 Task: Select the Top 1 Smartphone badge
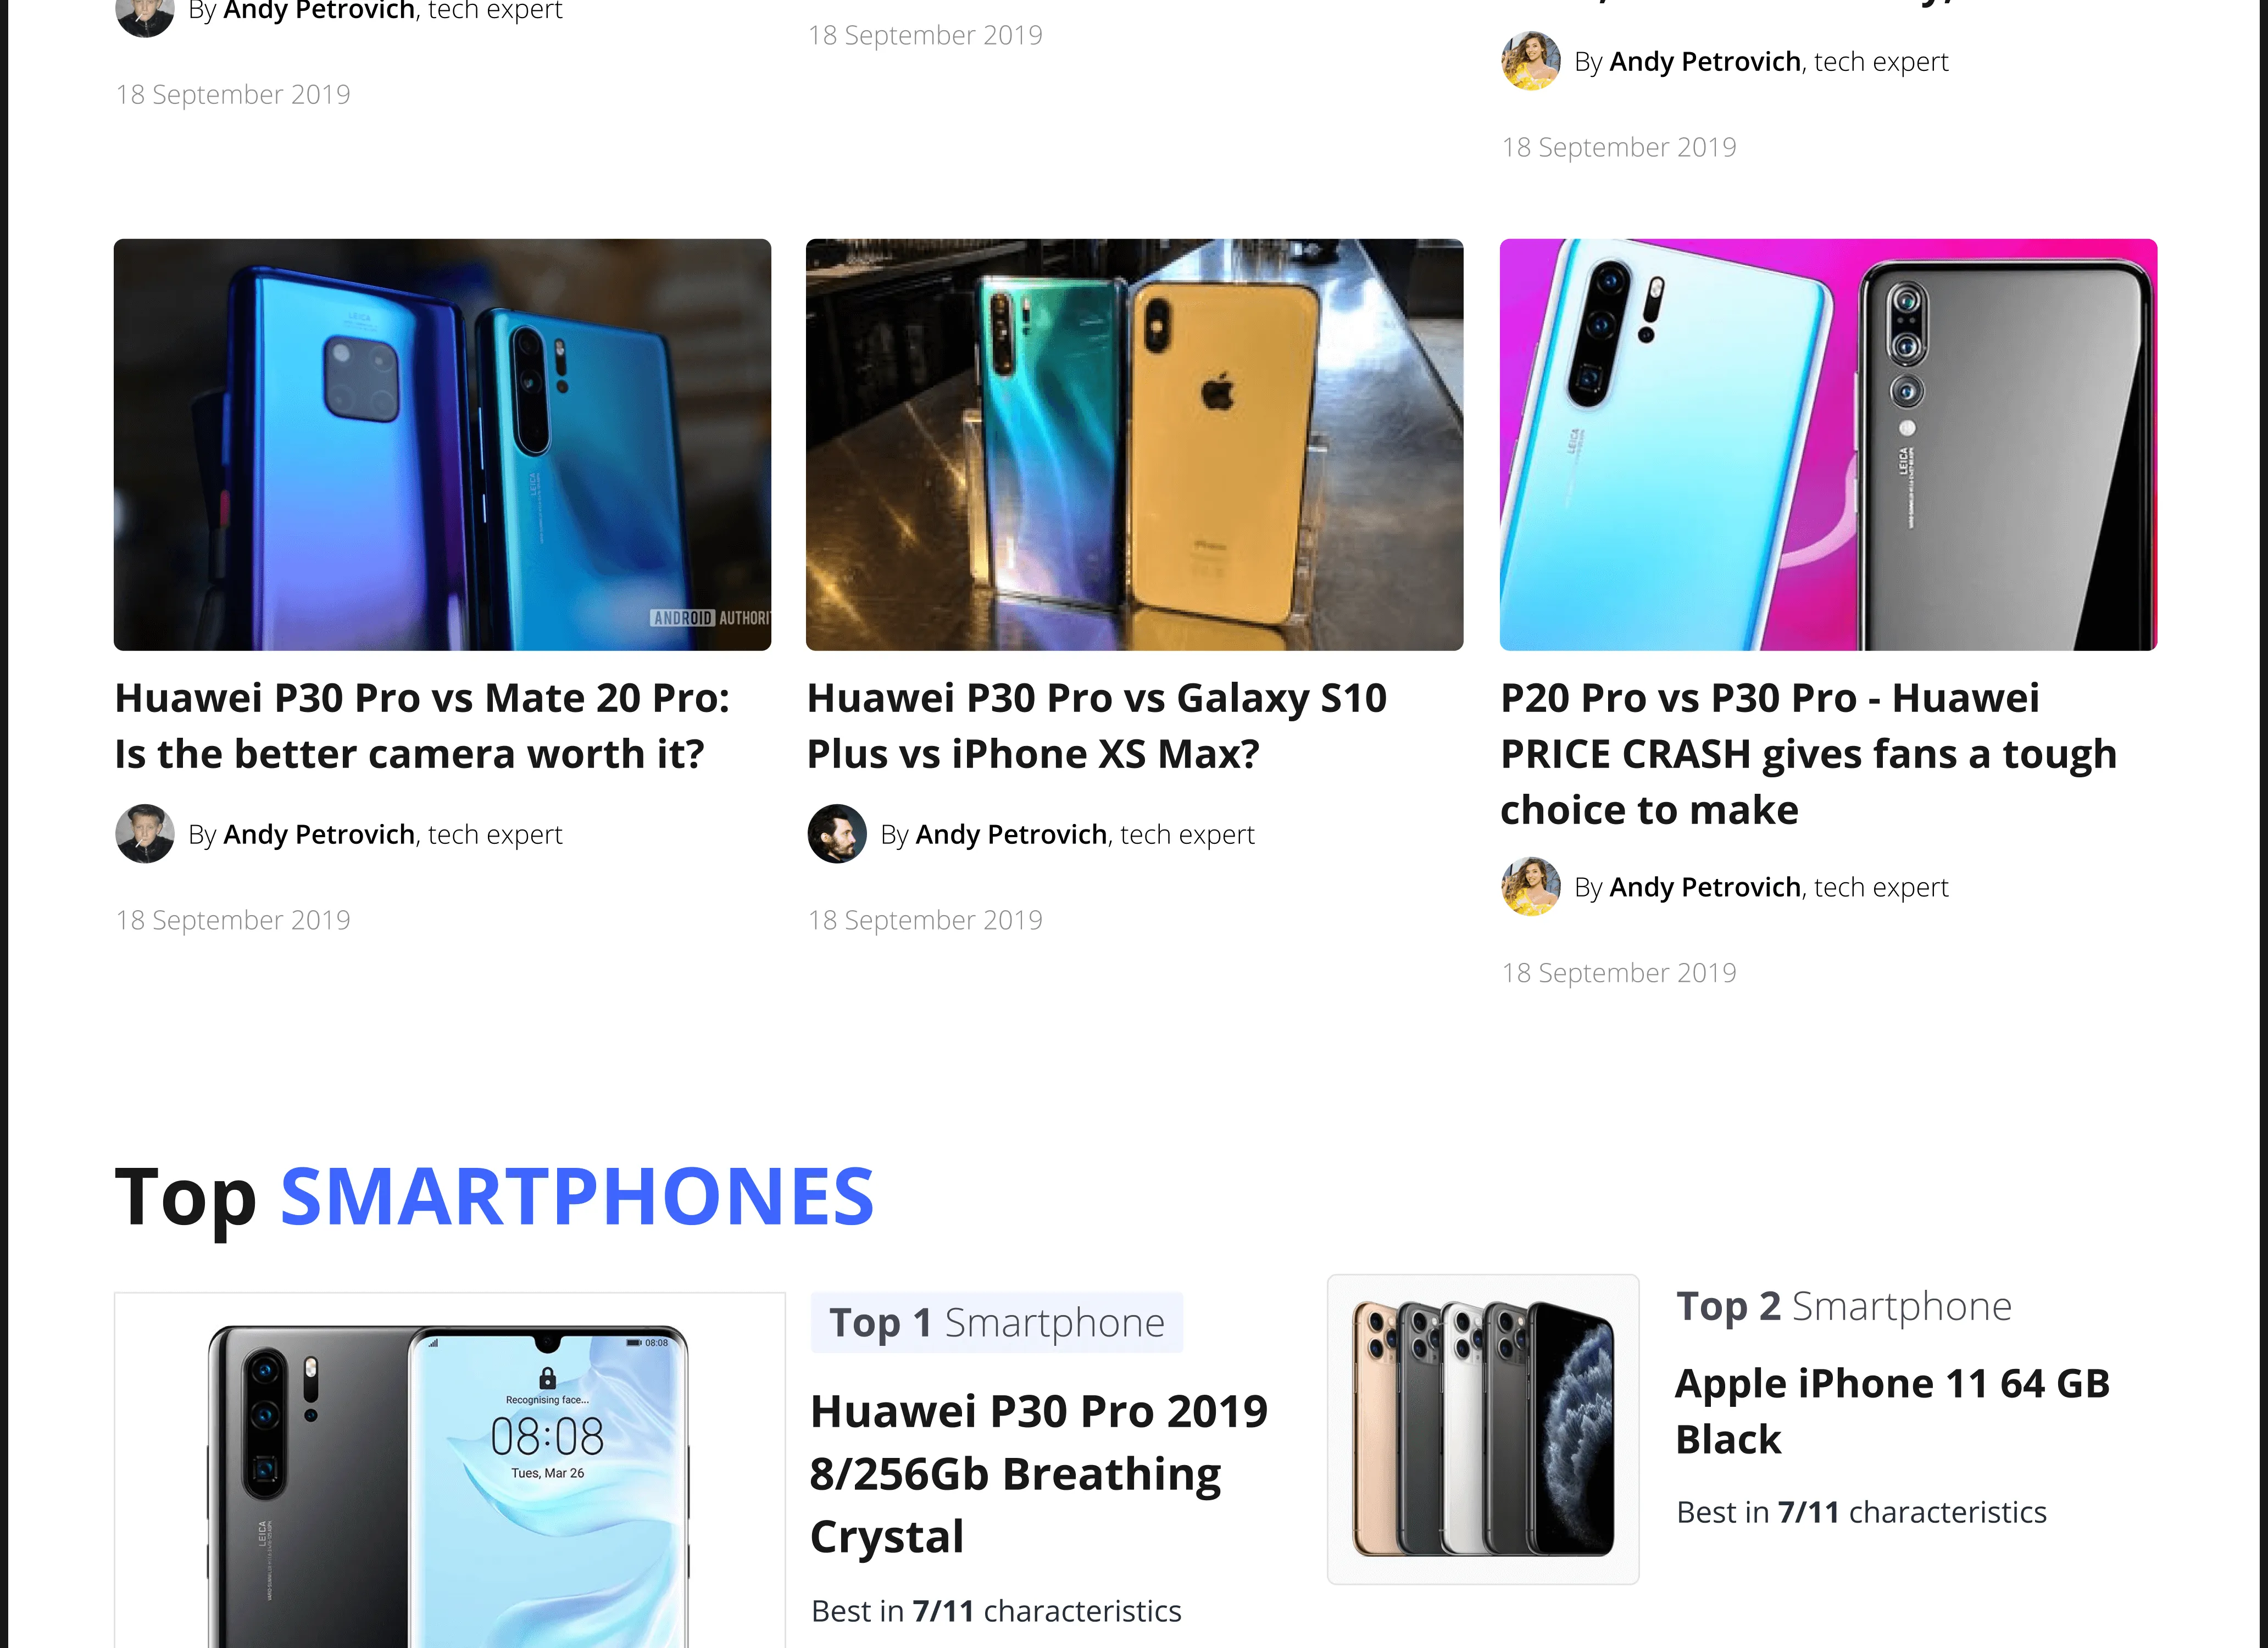point(997,1322)
